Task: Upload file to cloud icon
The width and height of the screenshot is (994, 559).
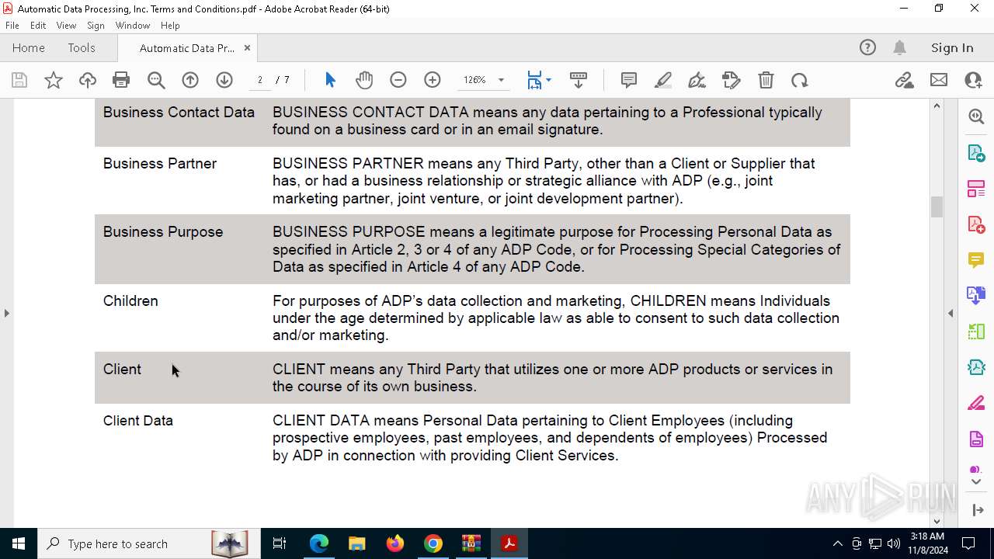Action: [88, 80]
